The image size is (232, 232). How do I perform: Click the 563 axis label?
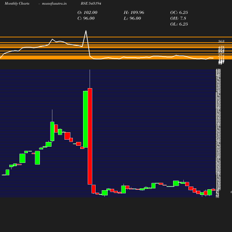click(x=221, y=41)
